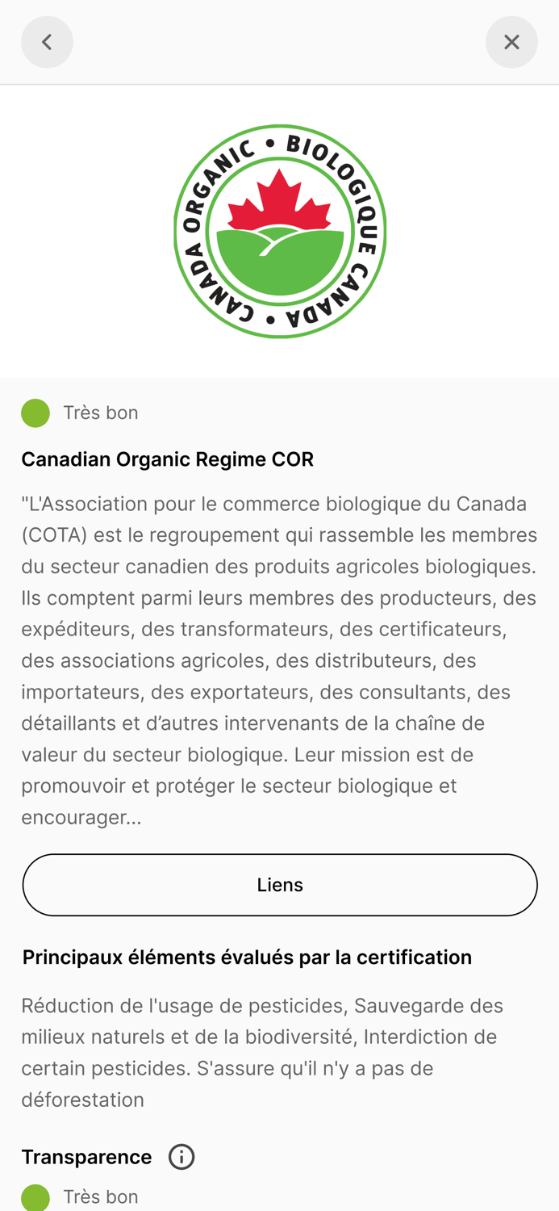Screen dimensions: 559x1211
Task: Expand the truncated text at "encourager…"
Action: coord(81,817)
